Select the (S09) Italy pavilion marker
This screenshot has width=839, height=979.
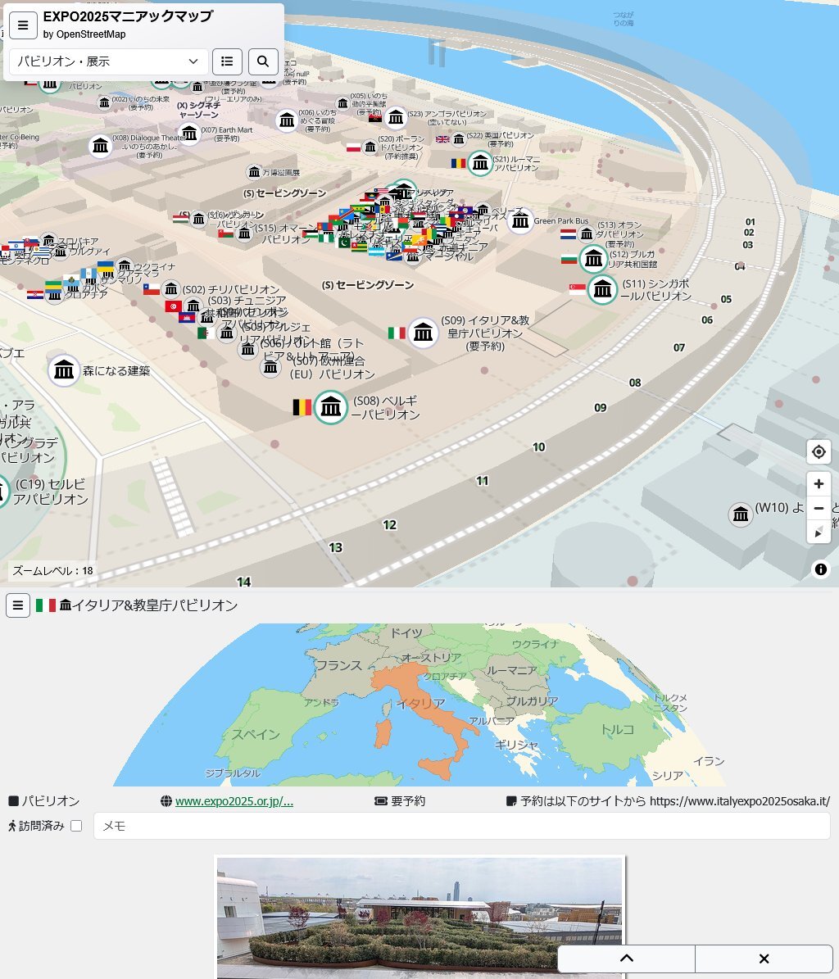(423, 333)
